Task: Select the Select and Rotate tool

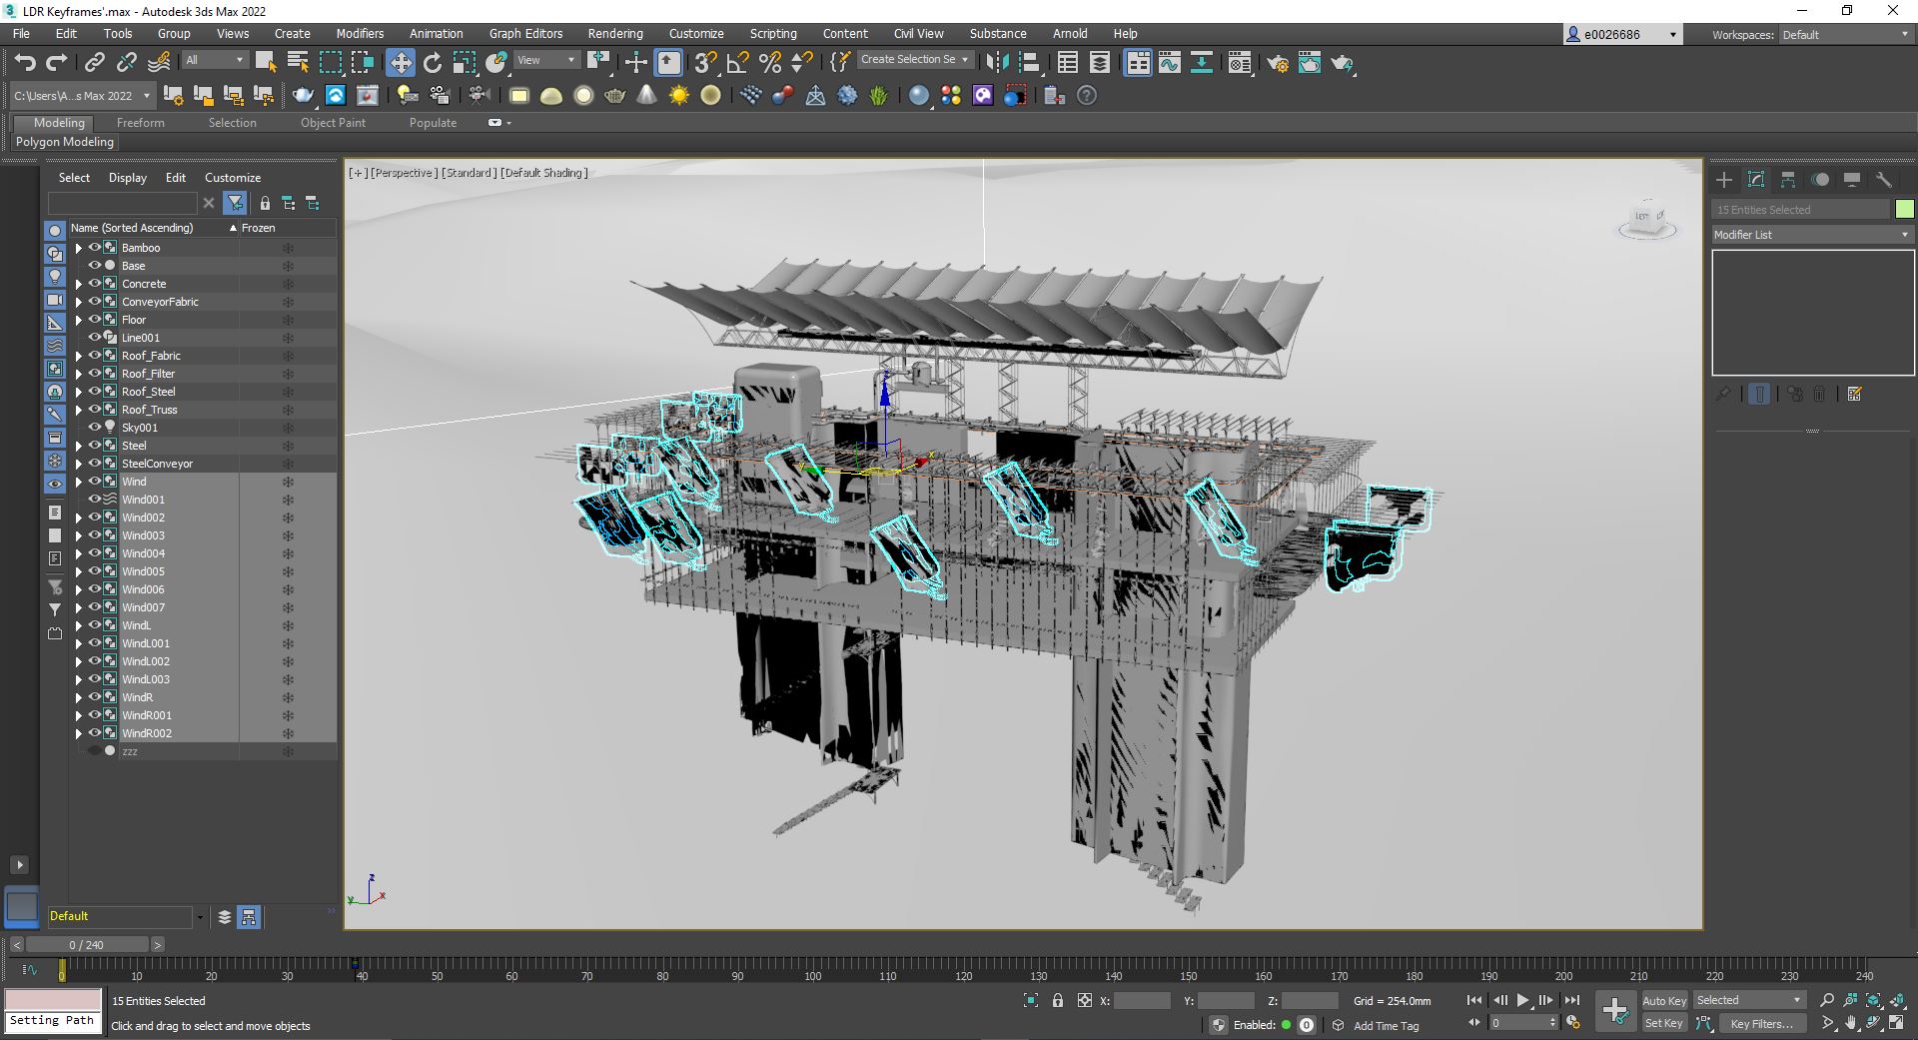Action: pyautogui.click(x=433, y=63)
